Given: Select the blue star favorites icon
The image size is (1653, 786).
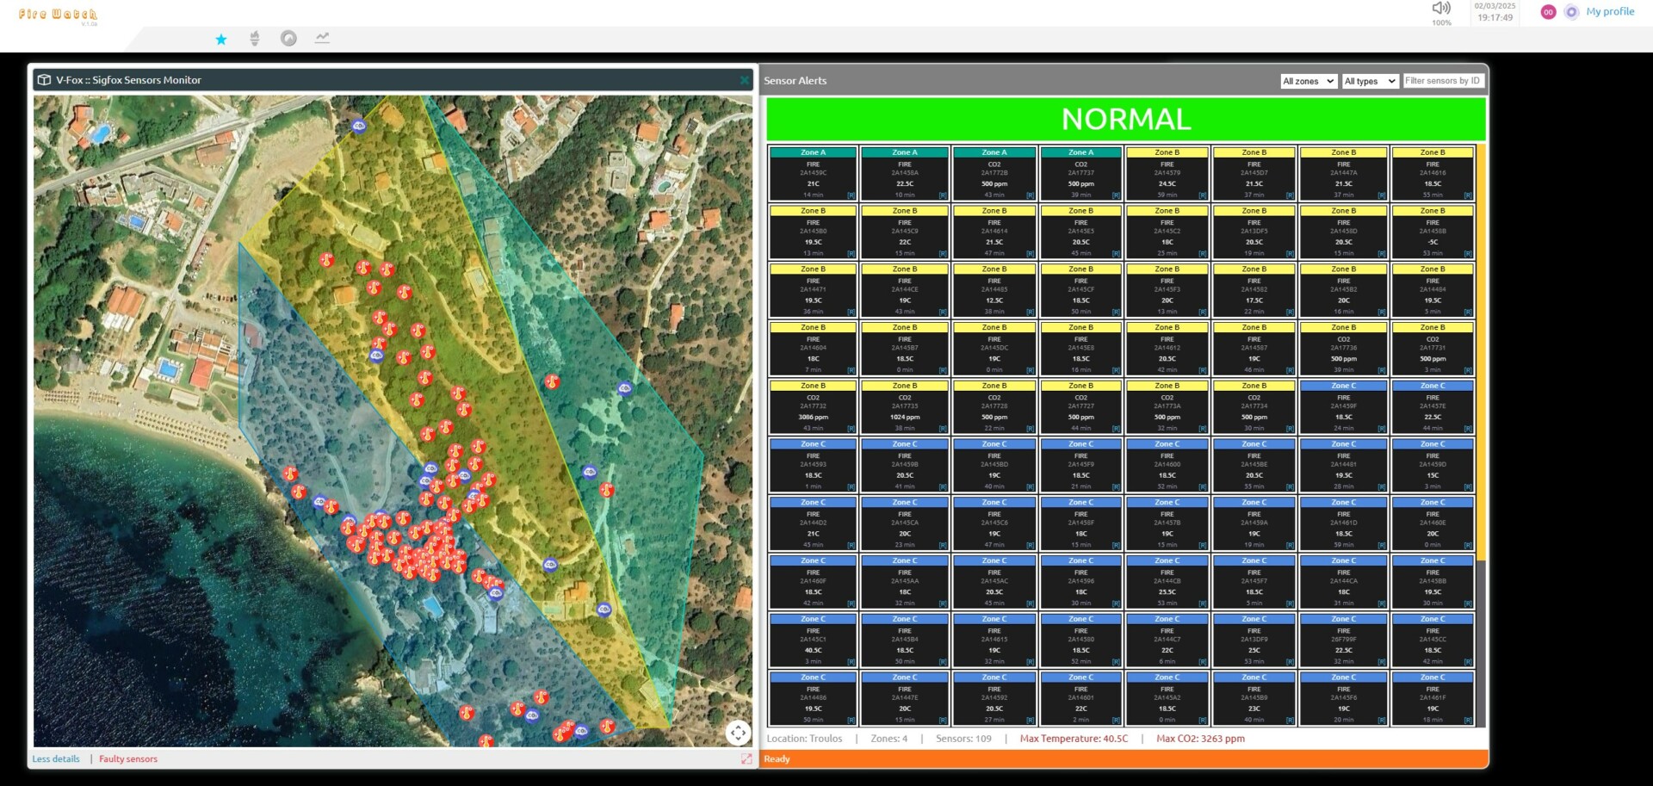Looking at the screenshot, I should [221, 38].
